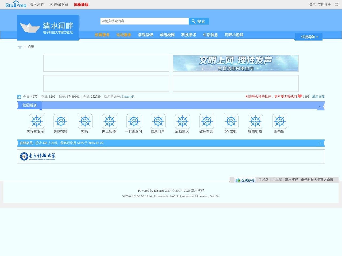Open the 信息门户 information portal

[158, 123]
